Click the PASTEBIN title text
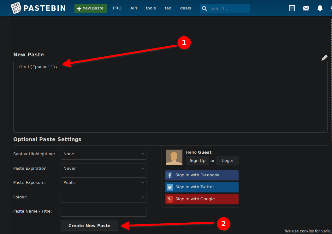The height and width of the screenshot is (234, 332). tap(45, 8)
